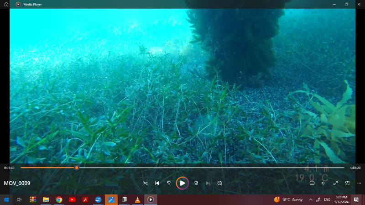Skip back 10 seconds
The width and height of the screenshot is (365, 205).
tap(169, 183)
